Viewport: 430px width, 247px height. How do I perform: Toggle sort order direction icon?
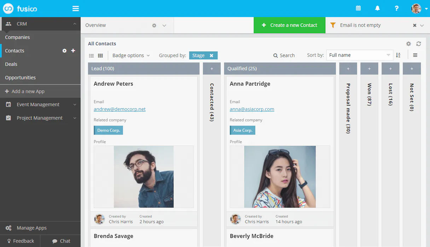398,55
